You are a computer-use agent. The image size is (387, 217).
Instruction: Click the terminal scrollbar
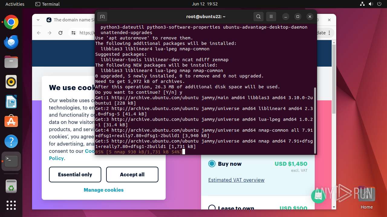(315, 120)
